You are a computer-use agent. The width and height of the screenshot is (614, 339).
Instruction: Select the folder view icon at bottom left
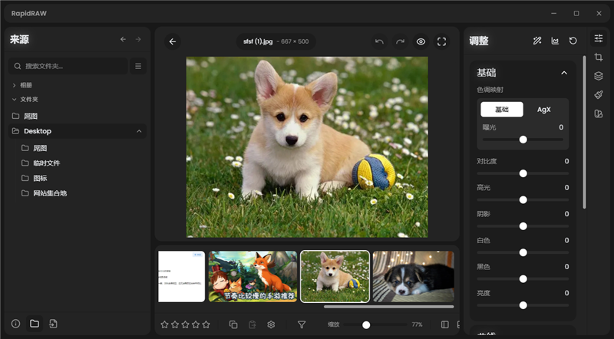pyautogui.click(x=35, y=324)
